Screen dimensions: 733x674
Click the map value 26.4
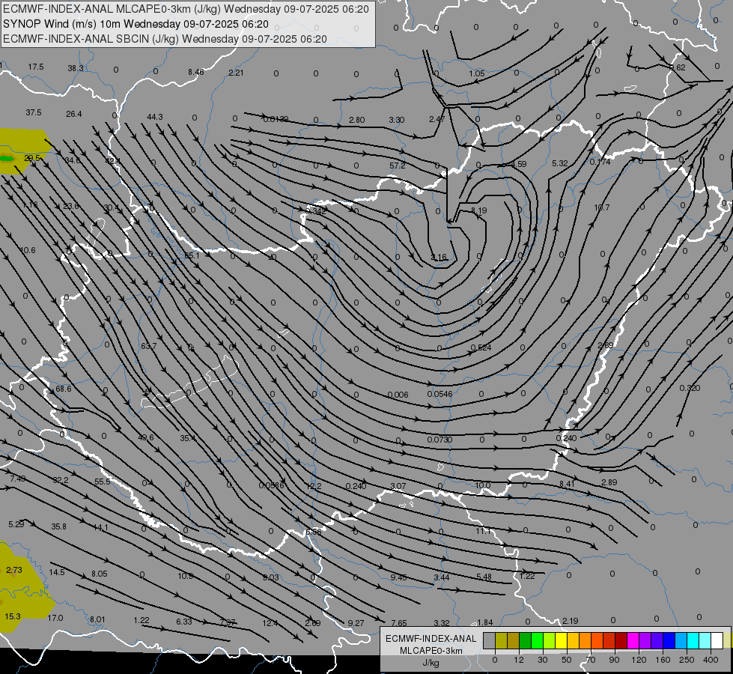(x=74, y=114)
